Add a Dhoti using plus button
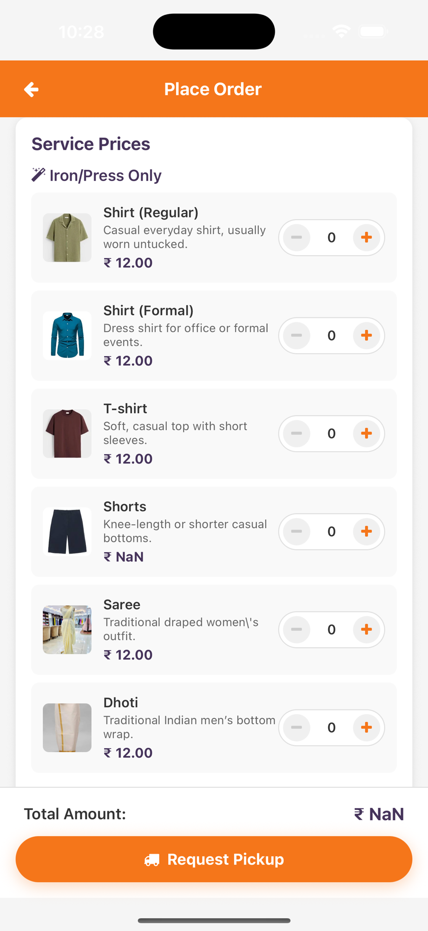428x931 pixels. pos(366,728)
